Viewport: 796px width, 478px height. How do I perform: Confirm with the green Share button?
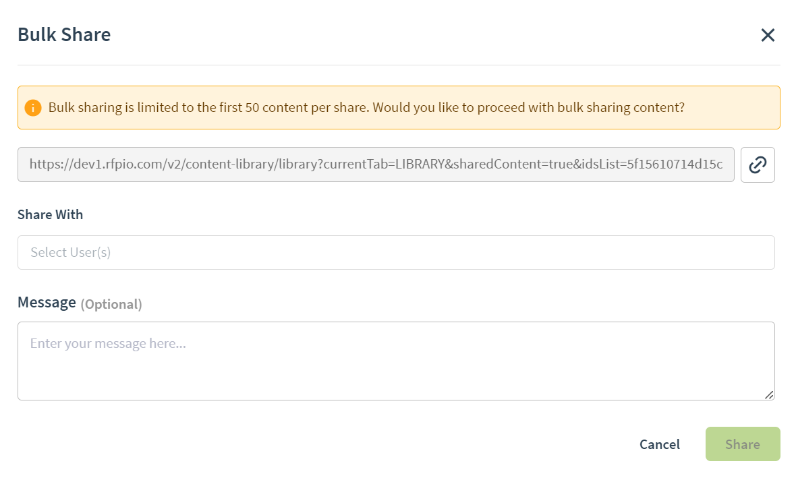click(x=743, y=444)
